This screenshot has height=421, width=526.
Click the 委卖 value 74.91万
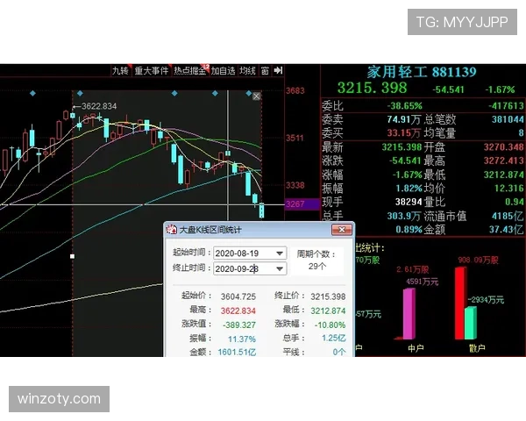(x=404, y=119)
